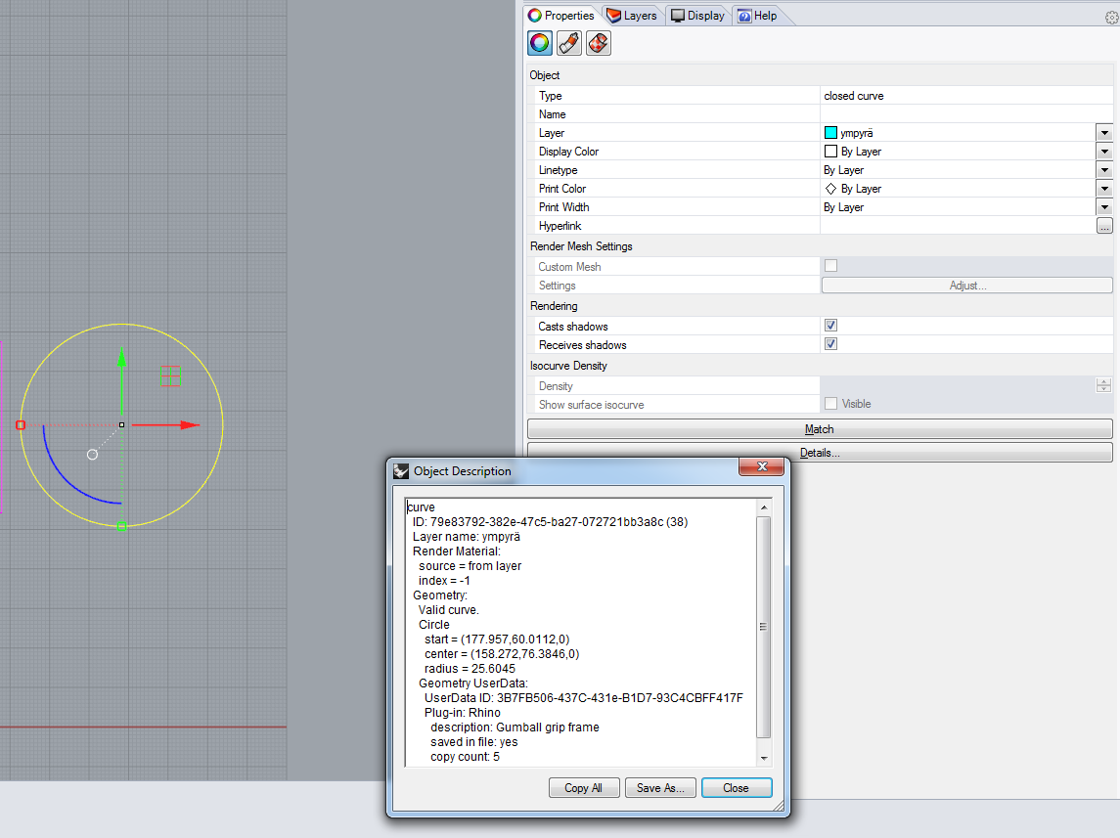
Task: Click the Hyperlink ellipsis button
Action: [x=1104, y=226]
